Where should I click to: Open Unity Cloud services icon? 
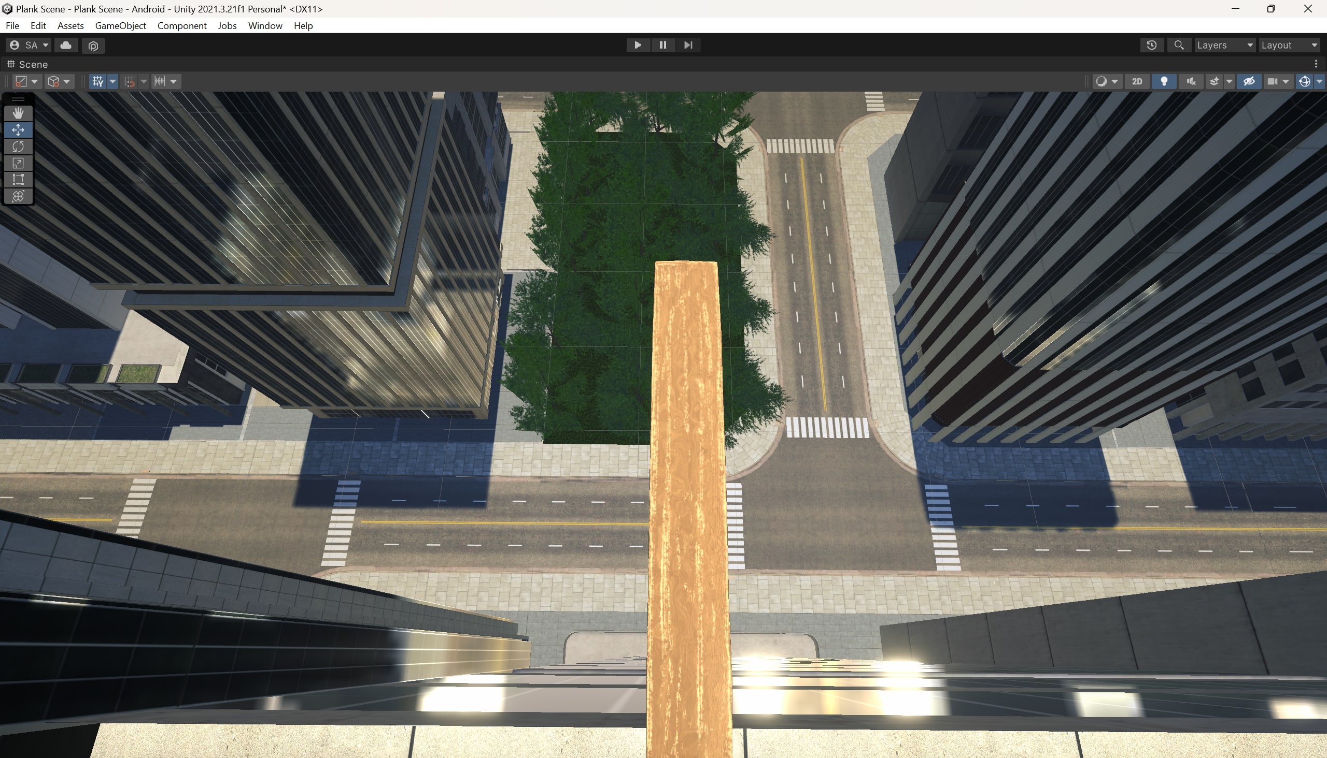[x=66, y=45]
